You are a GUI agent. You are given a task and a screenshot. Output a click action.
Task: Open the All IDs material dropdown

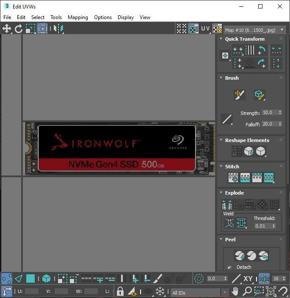pos(199,292)
